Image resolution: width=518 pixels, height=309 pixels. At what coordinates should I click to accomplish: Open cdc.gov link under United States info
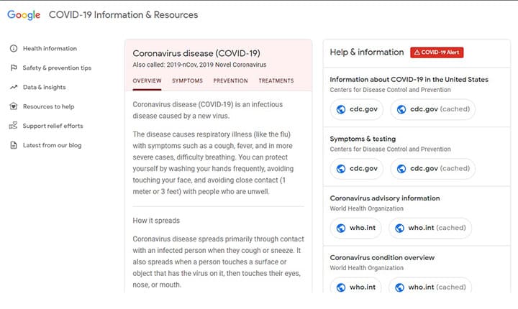(357, 109)
